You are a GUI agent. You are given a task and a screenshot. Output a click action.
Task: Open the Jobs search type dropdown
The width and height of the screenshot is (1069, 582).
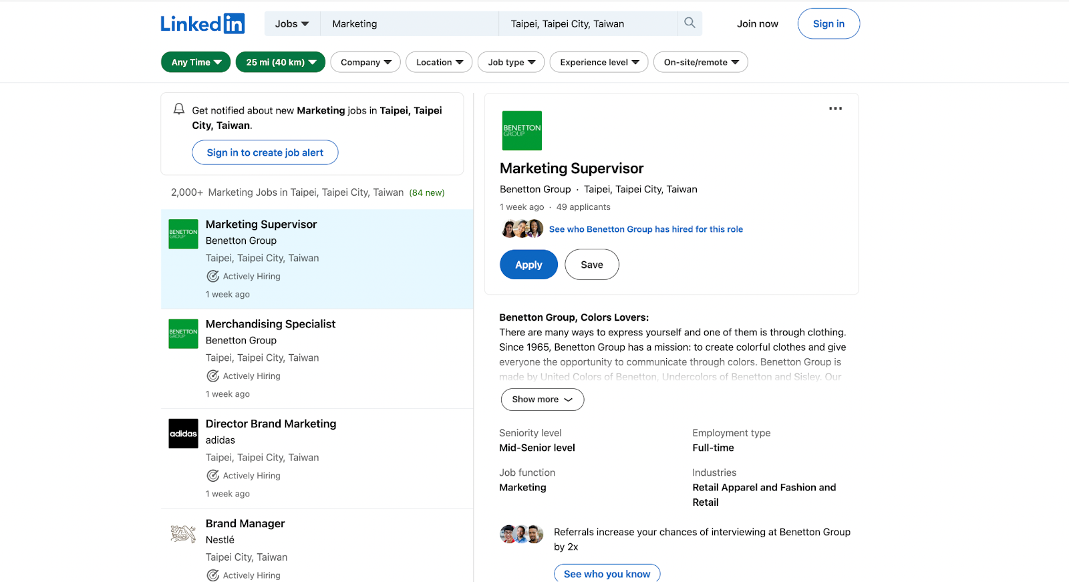(x=292, y=23)
